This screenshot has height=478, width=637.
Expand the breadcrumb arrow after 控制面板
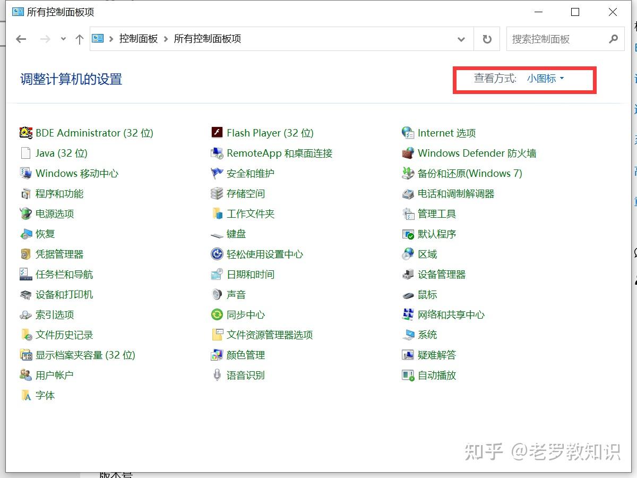[166, 39]
